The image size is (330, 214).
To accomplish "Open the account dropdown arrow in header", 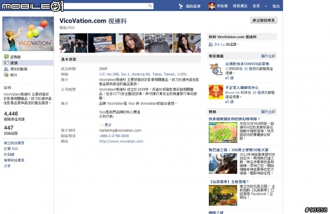I will pos(266,6).
